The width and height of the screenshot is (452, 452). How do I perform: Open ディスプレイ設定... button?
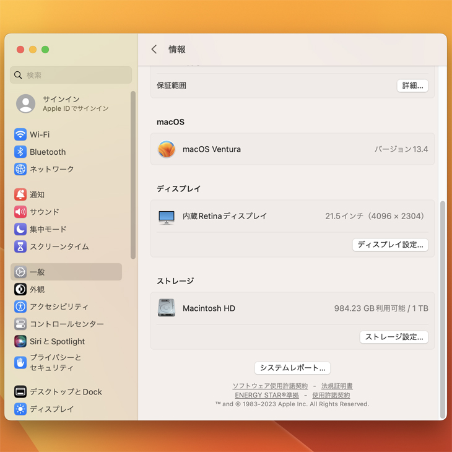pos(390,245)
